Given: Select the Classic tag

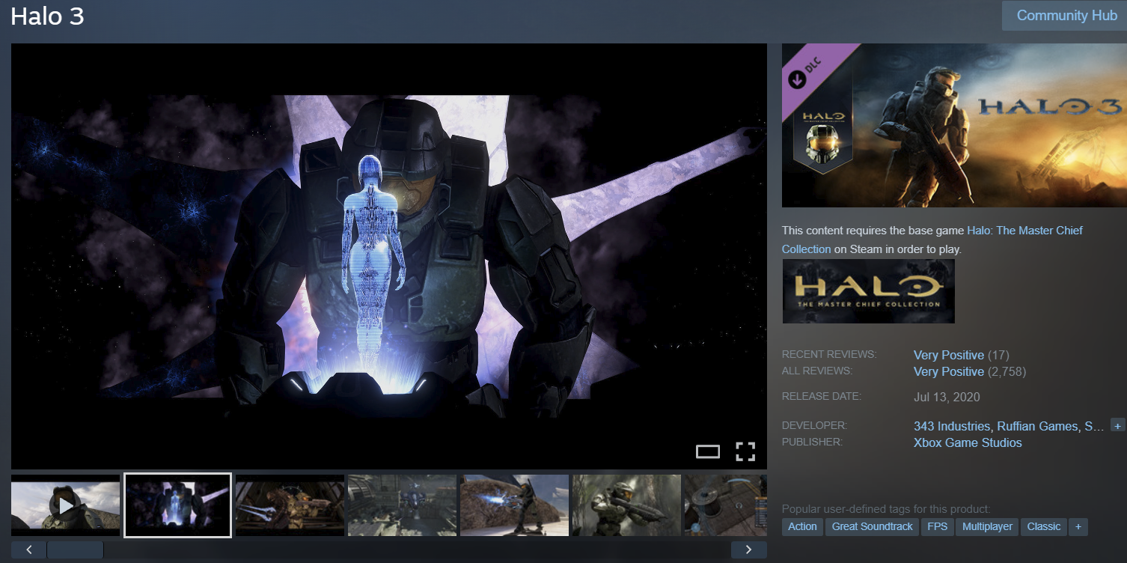Looking at the screenshot, I should (1044, 526).
